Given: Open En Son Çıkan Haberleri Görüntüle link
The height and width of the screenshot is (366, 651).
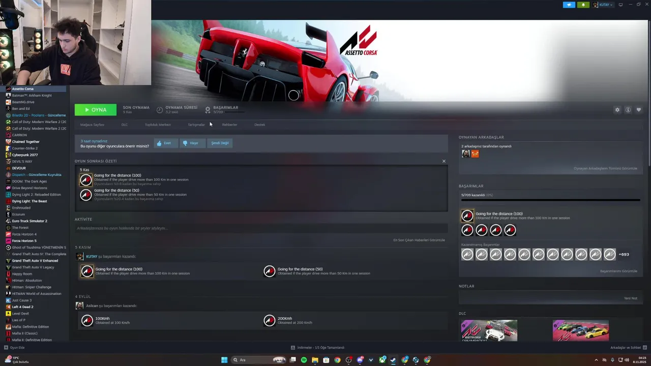Looking at the screenshot, I should 419,240.
